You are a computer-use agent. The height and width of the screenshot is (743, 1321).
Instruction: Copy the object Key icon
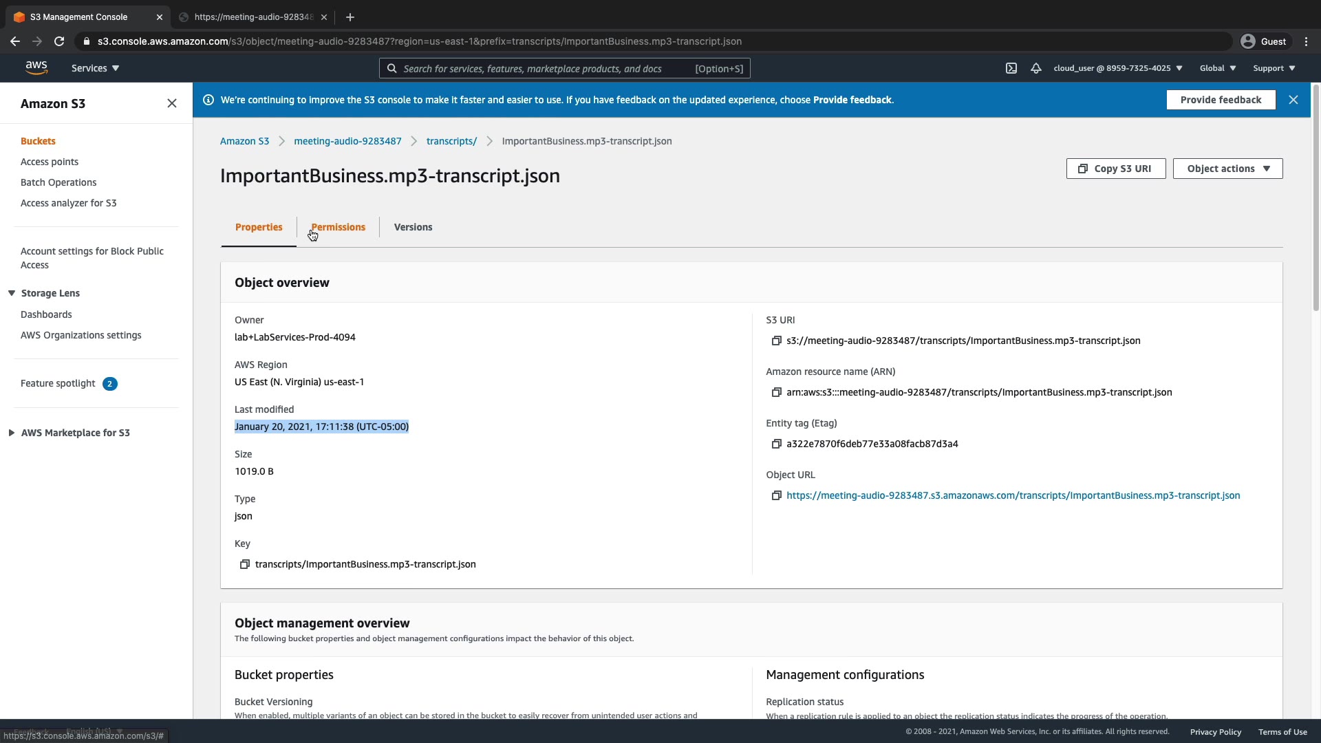click(x=244, y=564)
